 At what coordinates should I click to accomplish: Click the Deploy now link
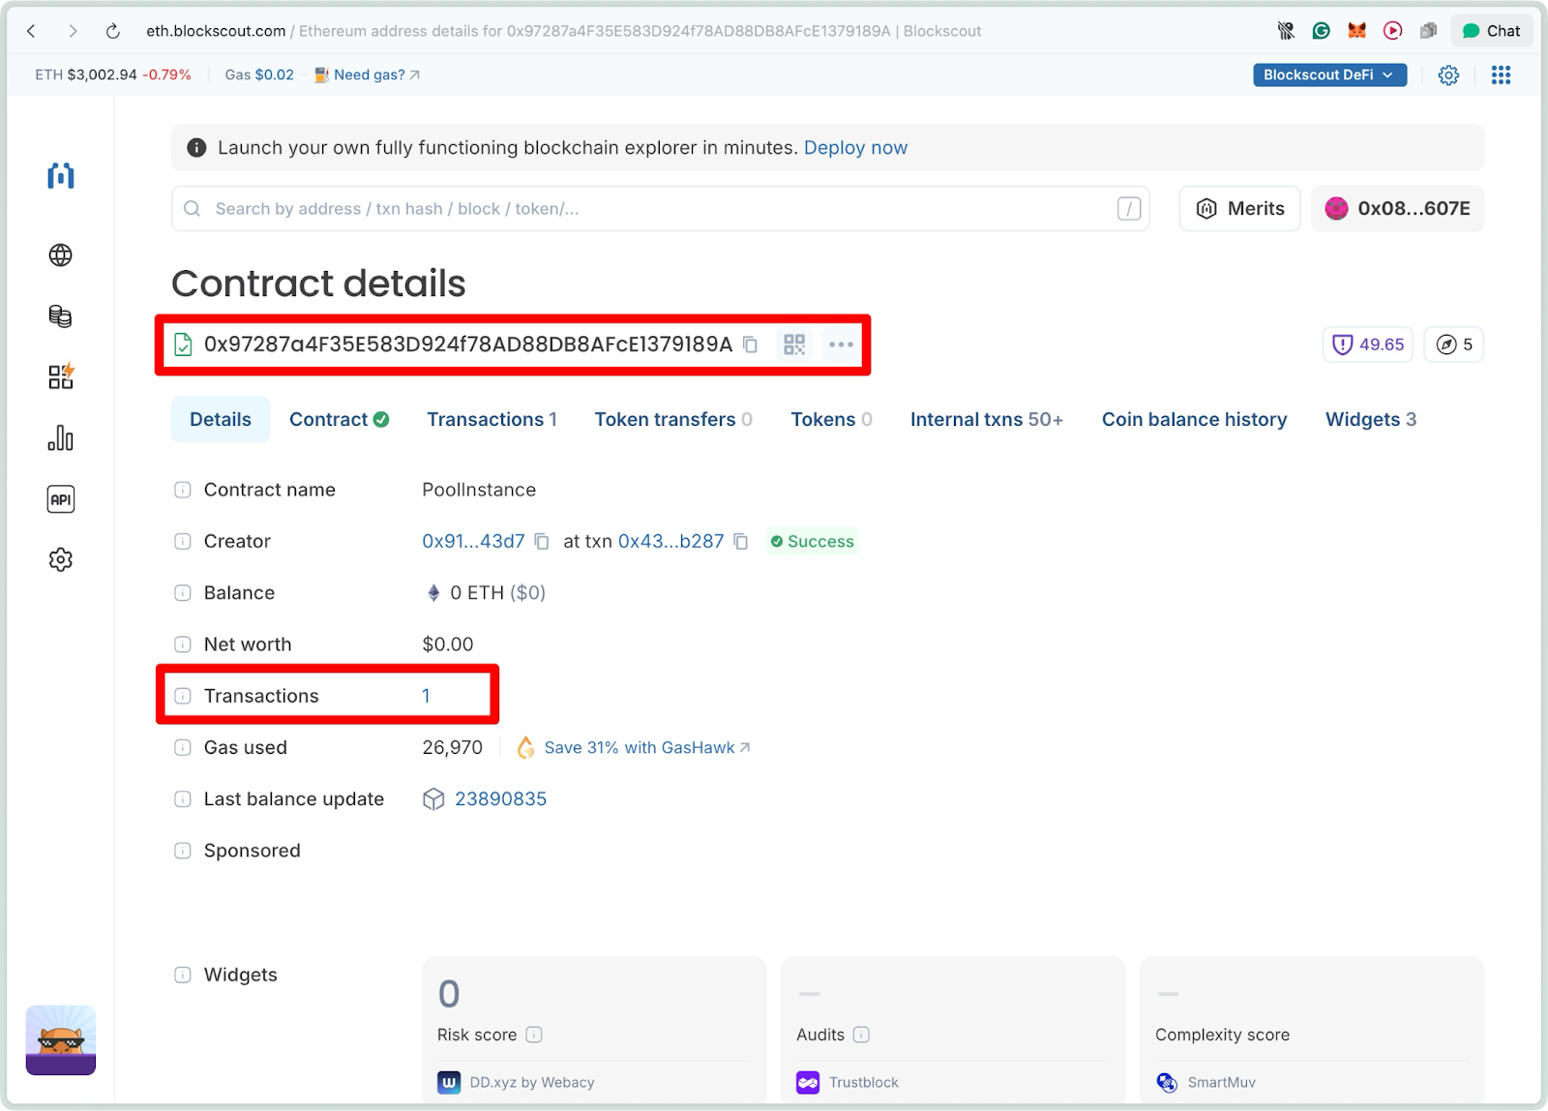pos(855,147)
